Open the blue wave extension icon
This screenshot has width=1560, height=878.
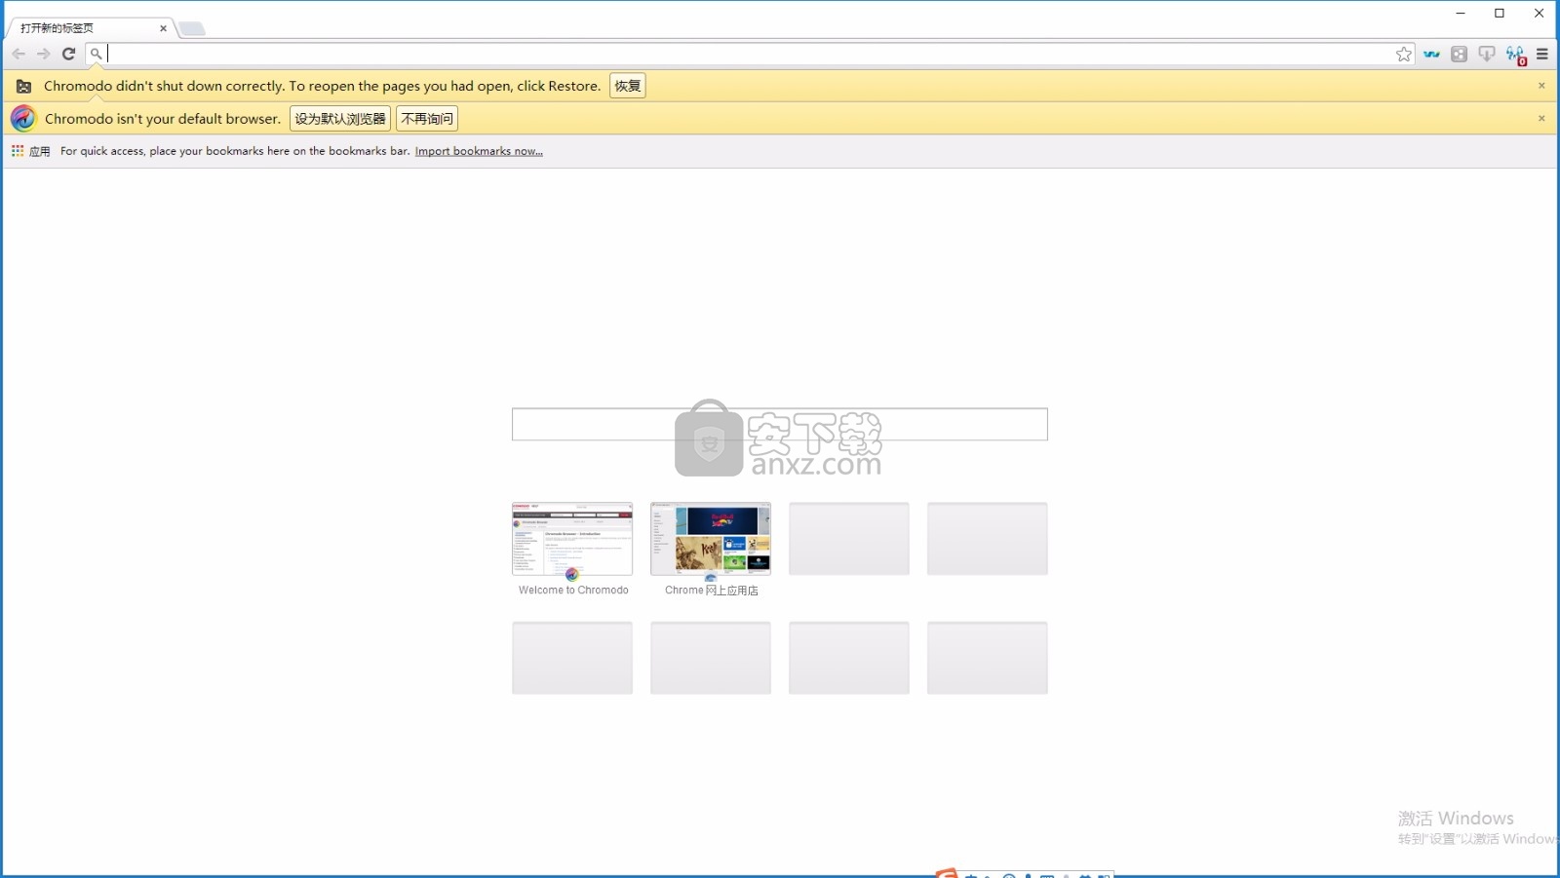coord(1431,55)
